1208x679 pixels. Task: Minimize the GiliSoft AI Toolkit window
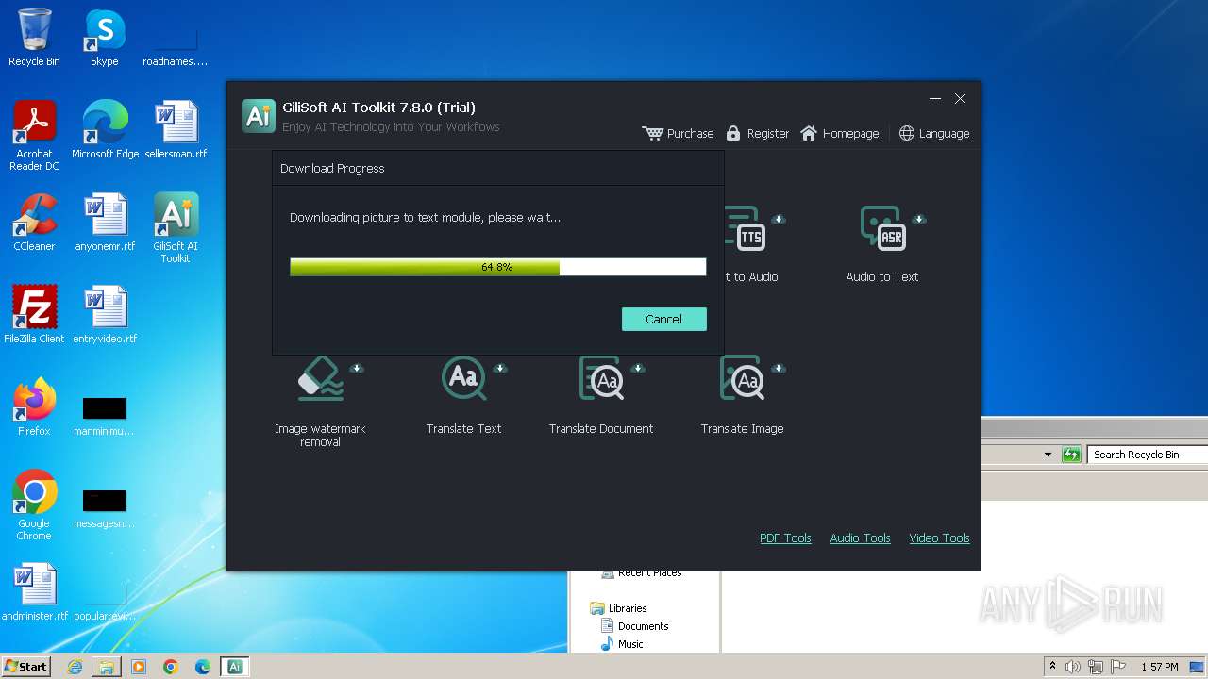pyautogui.click(x=935, y=99)
